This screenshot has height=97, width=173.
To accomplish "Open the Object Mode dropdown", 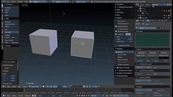I will pos(35,87).
